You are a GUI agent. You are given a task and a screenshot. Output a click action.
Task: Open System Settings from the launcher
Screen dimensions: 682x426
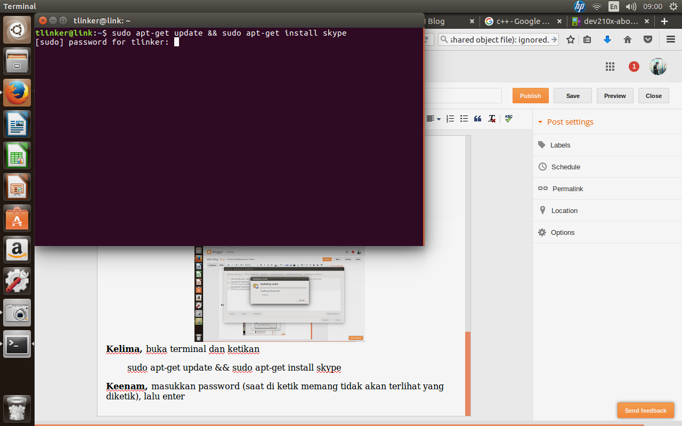pos(17,281)
